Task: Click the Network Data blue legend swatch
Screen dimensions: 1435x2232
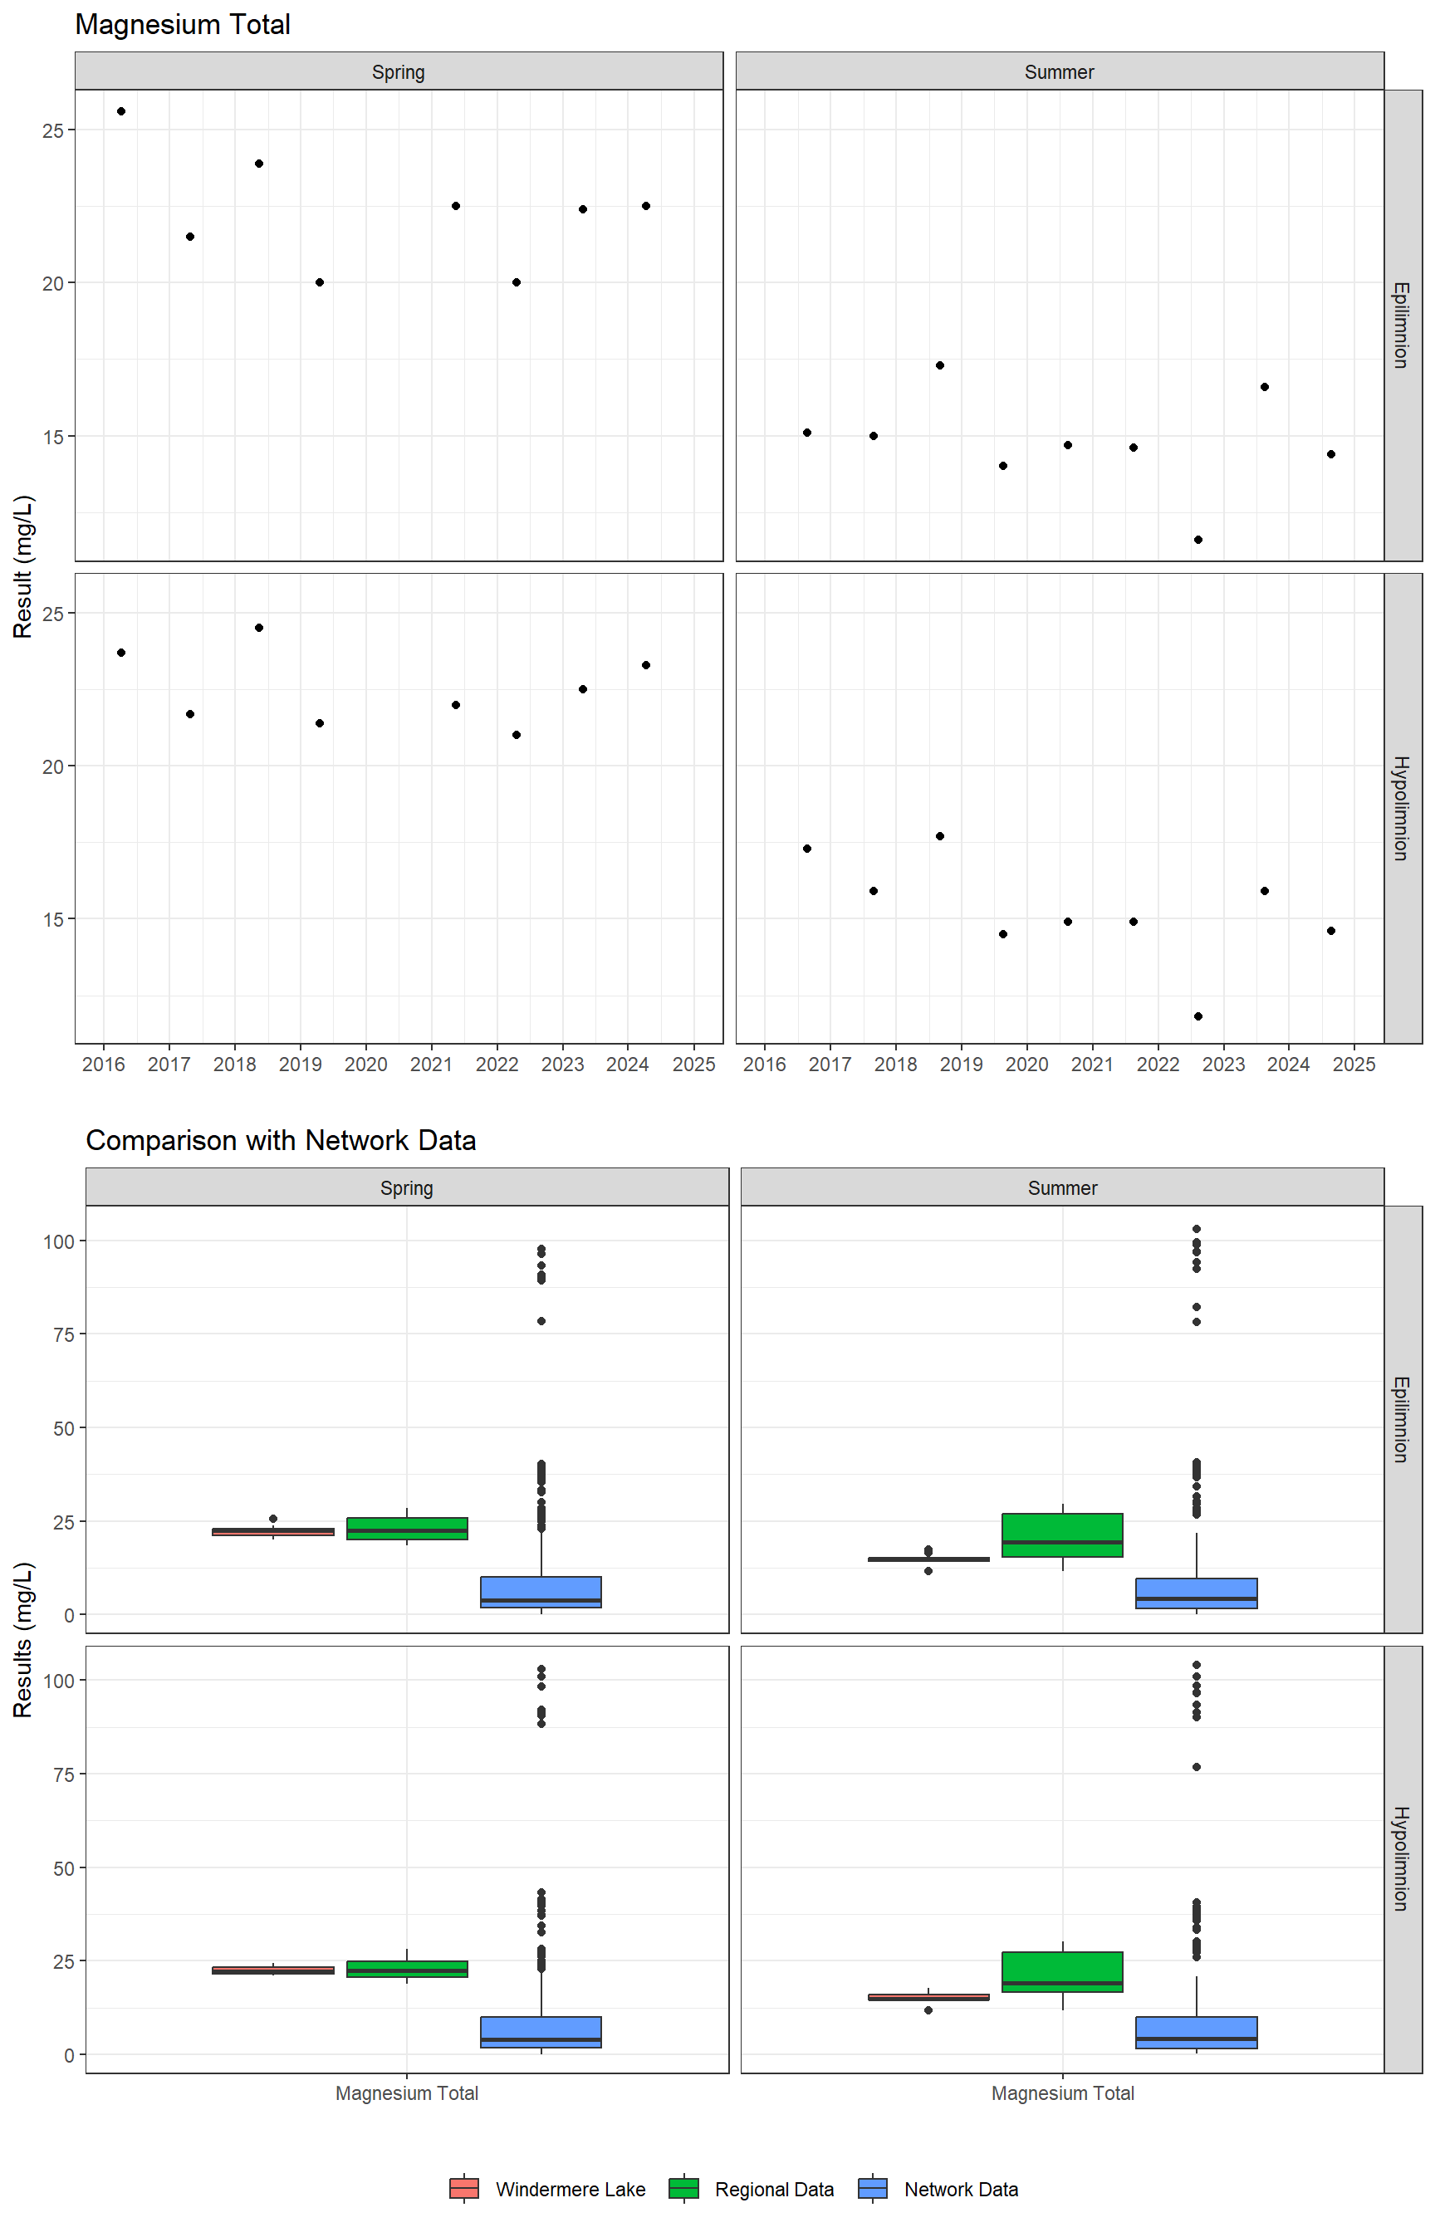Action: click(x=873, y=2188)
